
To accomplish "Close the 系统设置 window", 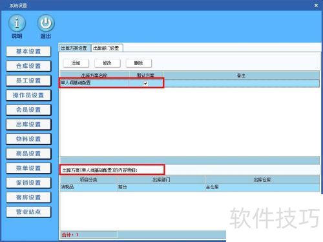I will point(316,5).
